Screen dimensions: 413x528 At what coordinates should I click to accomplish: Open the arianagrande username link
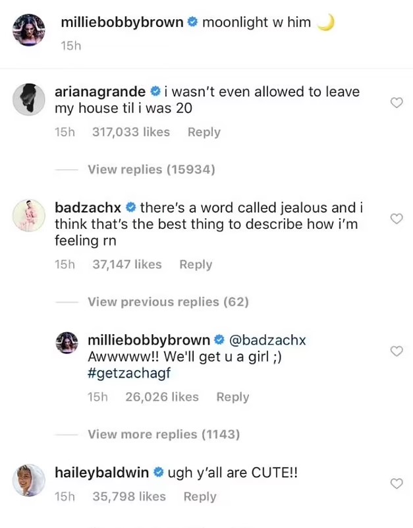pyautogui.click(x=100, y=92)
